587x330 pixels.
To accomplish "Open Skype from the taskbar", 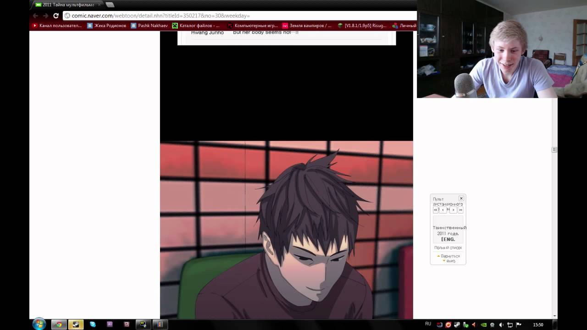I will point(93,324).
